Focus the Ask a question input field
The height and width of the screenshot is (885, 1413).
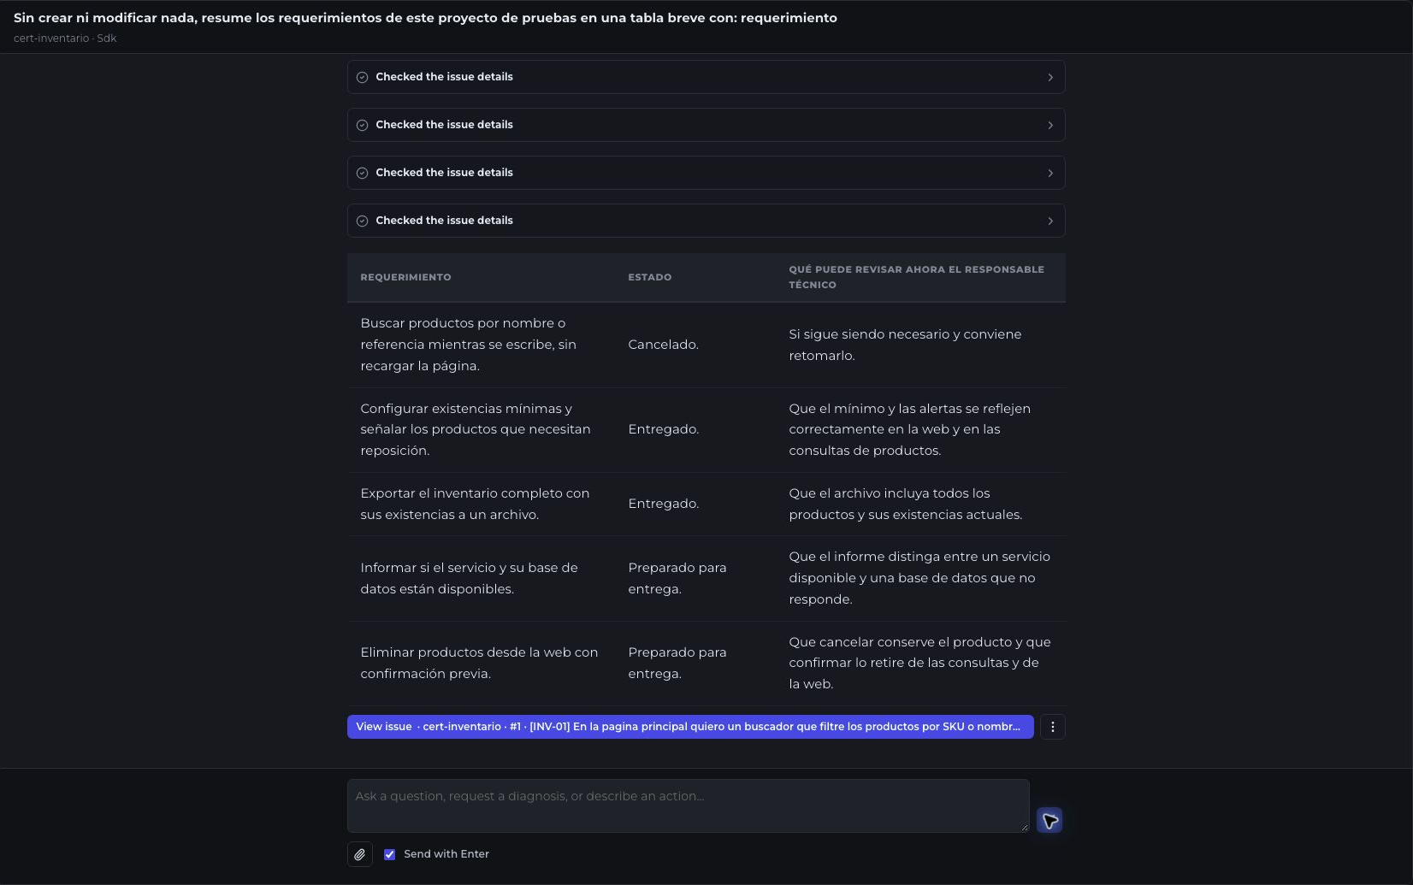688,805
